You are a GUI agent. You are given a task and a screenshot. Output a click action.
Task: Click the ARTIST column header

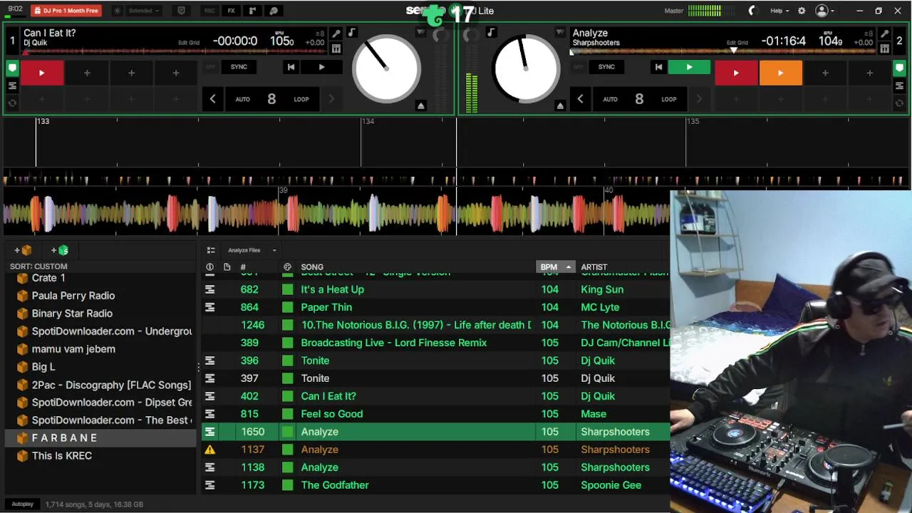(x=594, y=267)
